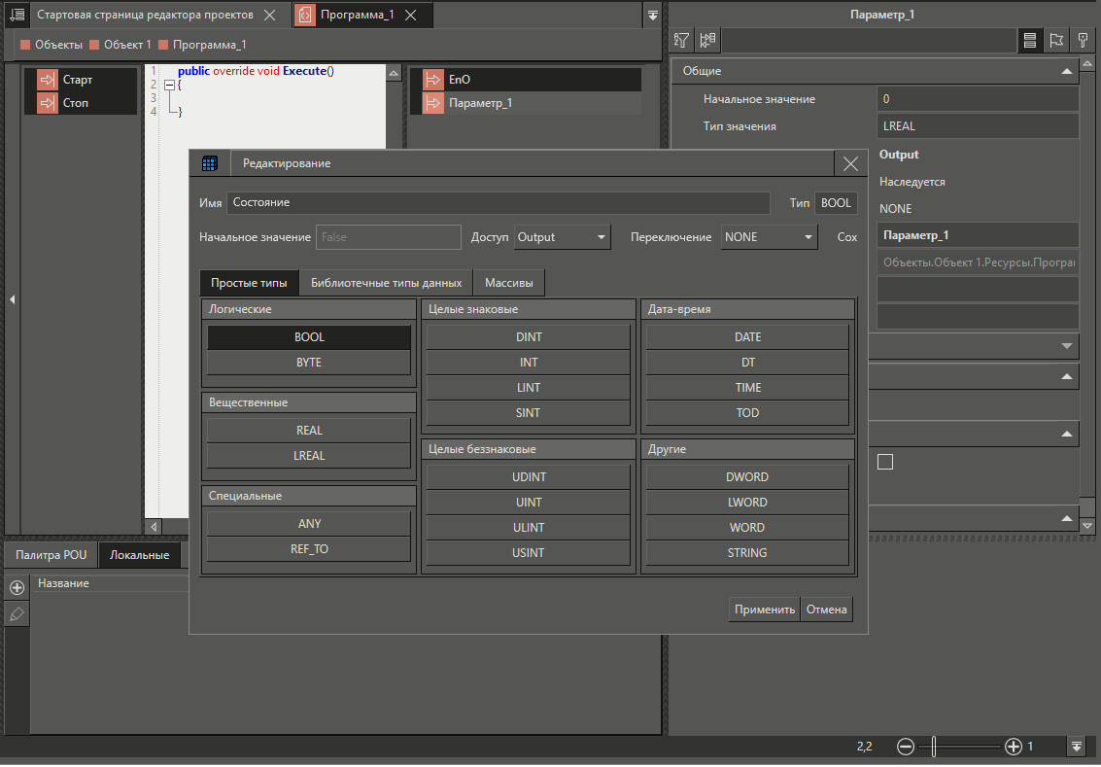Click the pencil edit icon in Локальные panel

tap(17, 614)
